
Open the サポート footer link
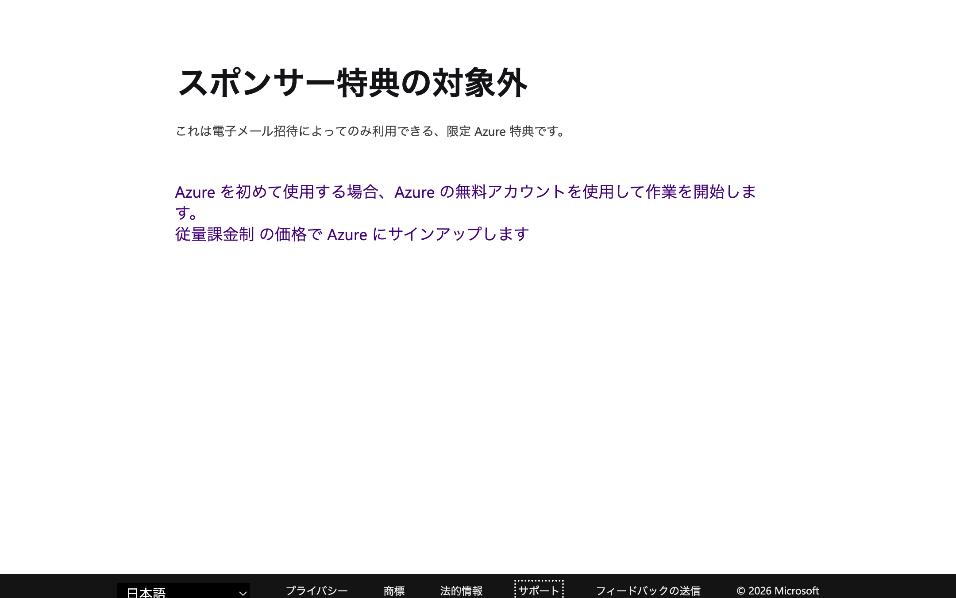tap(539, 590)
